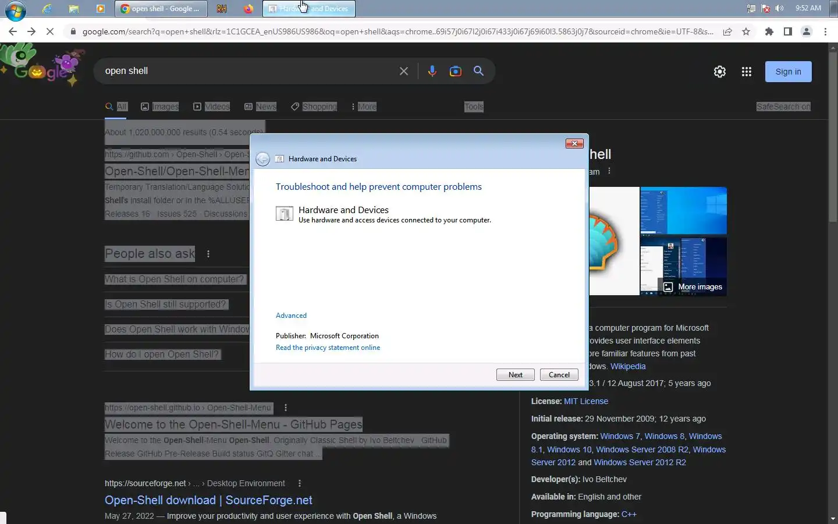Open MIT License link
Viewport: 838px width, 524px height.
click(586, 401)
